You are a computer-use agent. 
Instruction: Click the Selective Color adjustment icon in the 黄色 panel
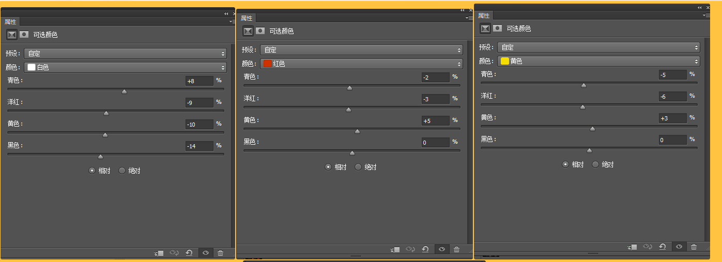(x=485, y=28)
